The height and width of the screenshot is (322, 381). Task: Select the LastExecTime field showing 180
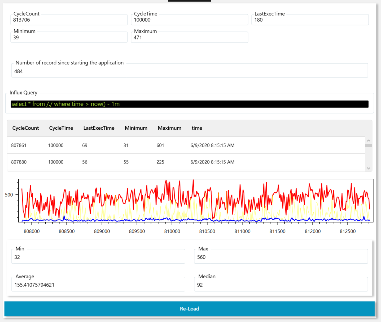click(310, 20)
